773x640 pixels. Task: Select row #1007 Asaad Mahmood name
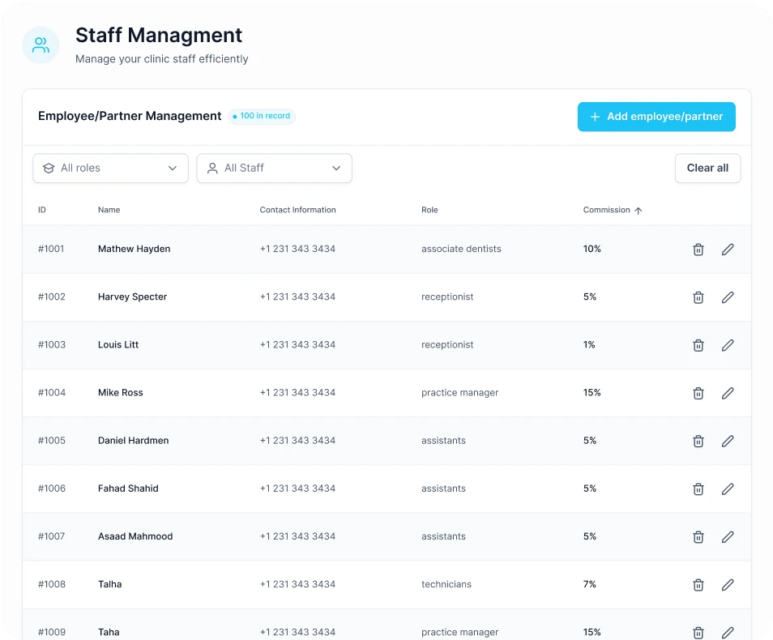135,536
